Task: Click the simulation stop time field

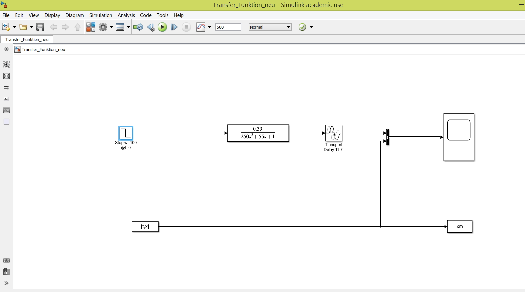Action: [228, 27]
